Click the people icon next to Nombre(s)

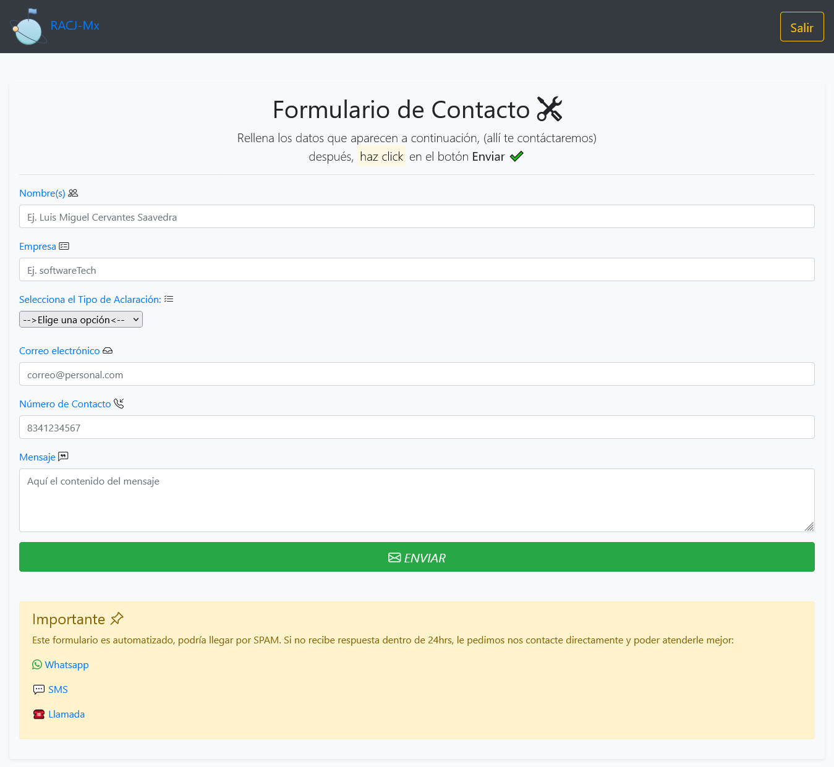73,193
